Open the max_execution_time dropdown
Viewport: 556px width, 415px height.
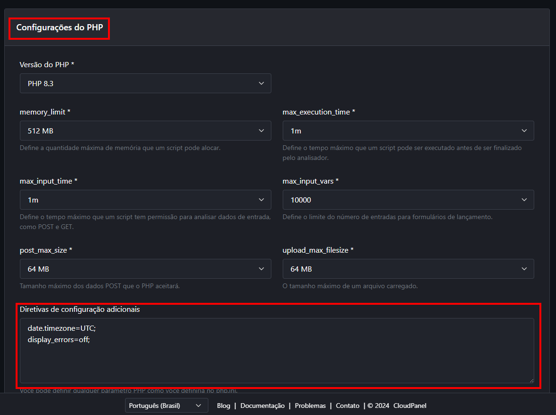(x=408, y=131)
